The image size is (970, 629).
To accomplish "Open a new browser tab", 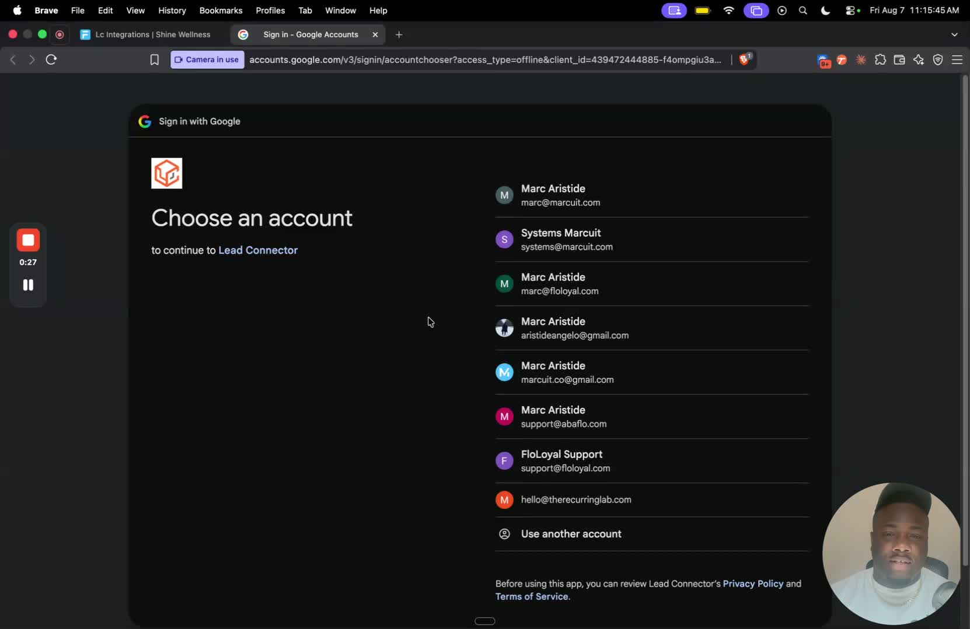I will tap(399, 34).
